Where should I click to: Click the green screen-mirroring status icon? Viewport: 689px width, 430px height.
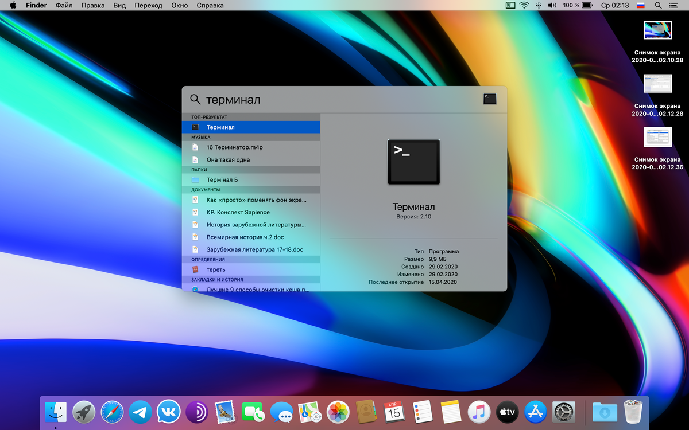[x=510, y=5]
